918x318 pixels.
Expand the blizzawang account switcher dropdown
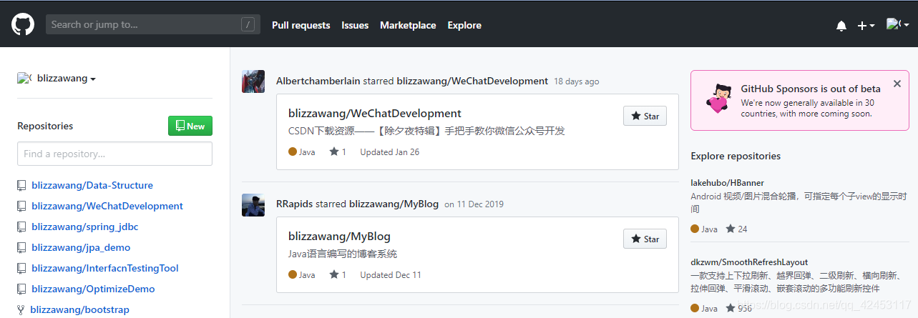coord(57,79)
